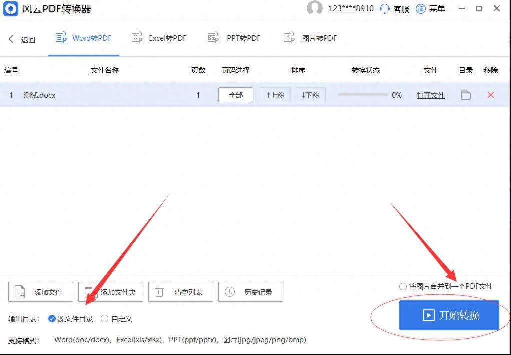
Task: Click the 页数 column header
Action: (198, 70)
